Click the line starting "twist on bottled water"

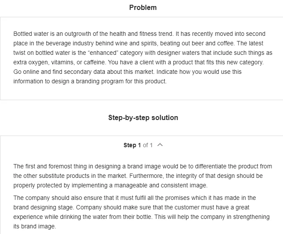pyautogui.click(x=143, y=53)
